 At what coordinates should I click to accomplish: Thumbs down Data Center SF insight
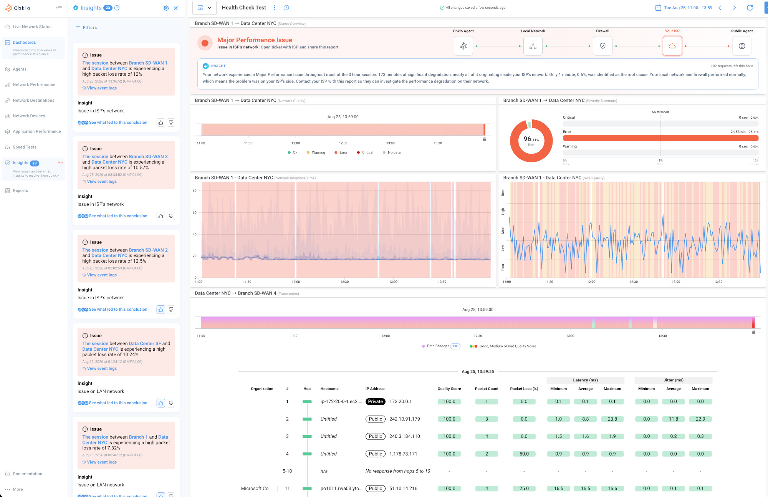[x=171, y=403]
